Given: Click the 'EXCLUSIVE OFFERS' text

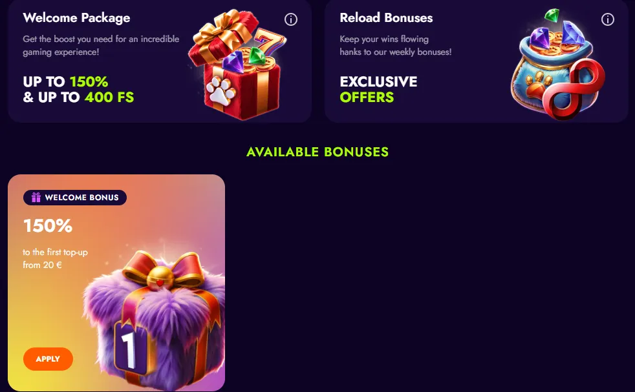Looking at the screenshot, I should tap(379, 89).
